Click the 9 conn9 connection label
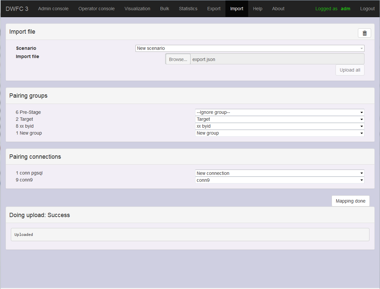This screenshot has width=380, height=289. [x=24, y=180]
